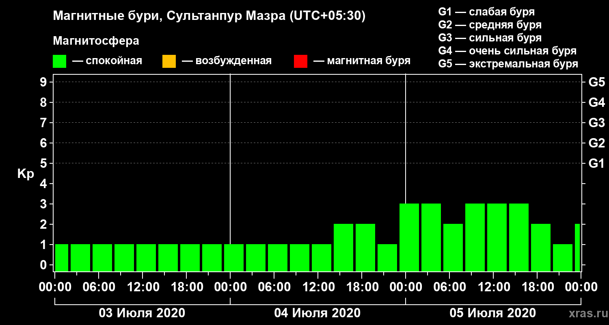
Task: Click the Kp 1 bar 12:00–15:00 on 04 Июля
Action: point(322,258)
